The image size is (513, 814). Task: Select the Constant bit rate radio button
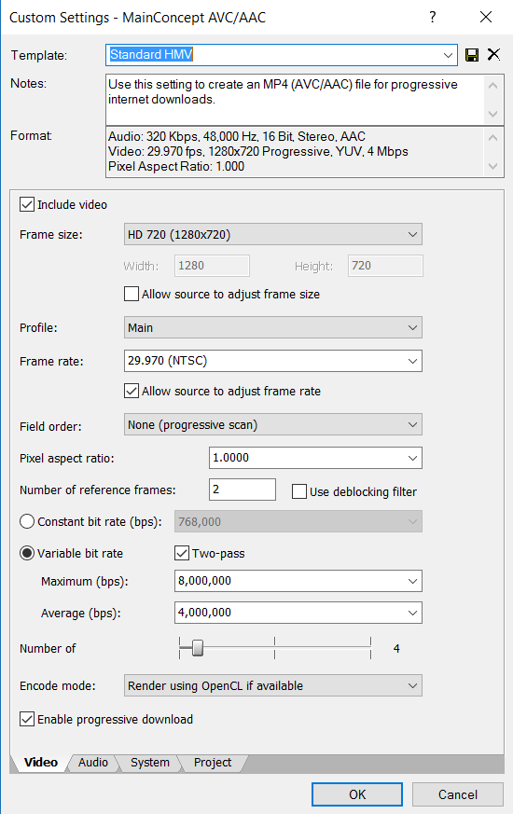coord(27,521)
